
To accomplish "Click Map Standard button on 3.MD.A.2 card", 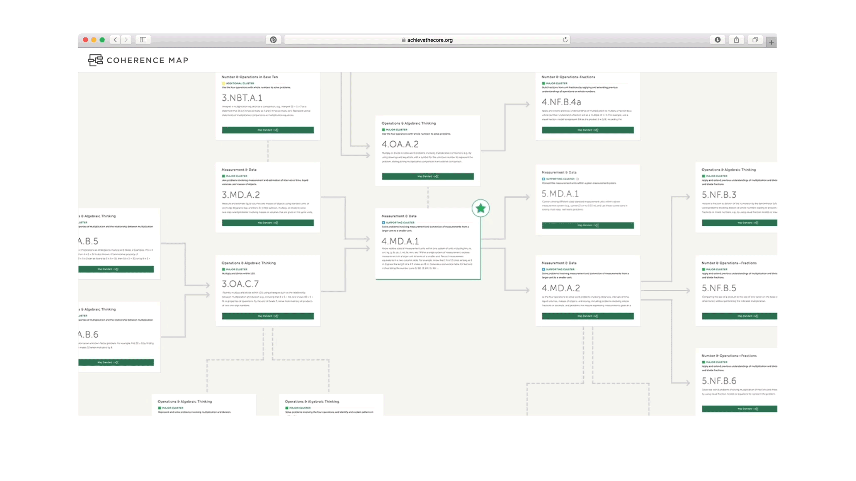I will pos(268,223).
